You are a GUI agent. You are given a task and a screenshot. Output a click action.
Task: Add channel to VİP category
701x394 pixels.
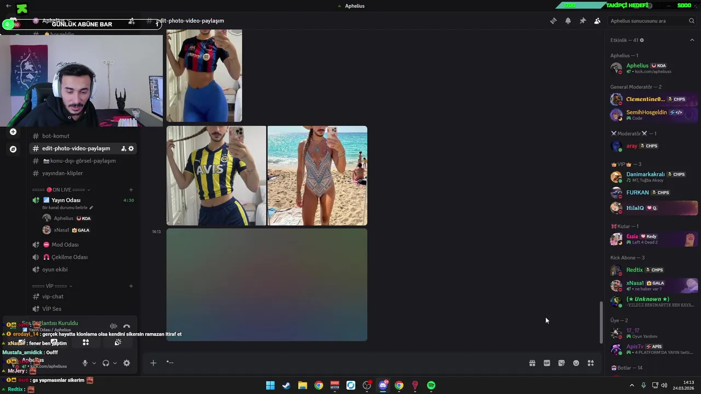pyautogui.click(x=131, y=286)
